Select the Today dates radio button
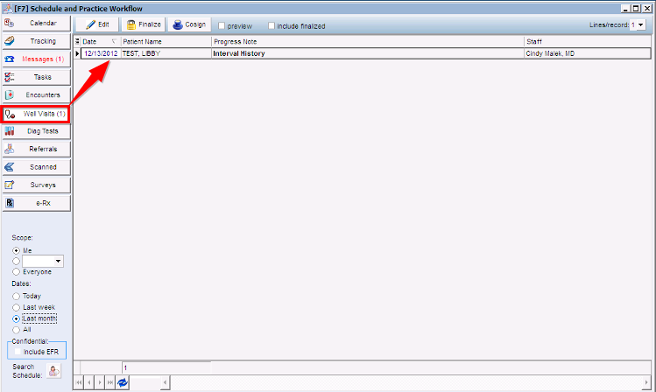This screenshot has height=392, width=656. pos(17,297)
